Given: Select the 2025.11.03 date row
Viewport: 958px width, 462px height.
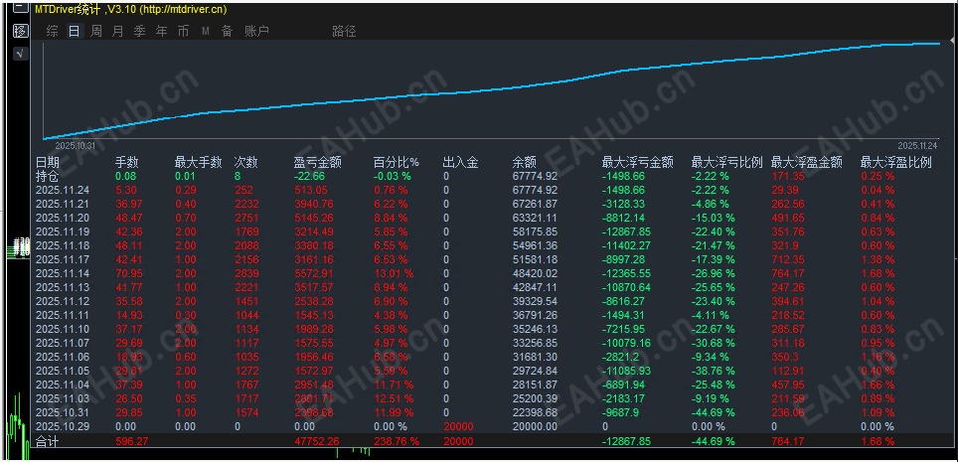Looking at the screenshot, I should (x=63, y=398).
